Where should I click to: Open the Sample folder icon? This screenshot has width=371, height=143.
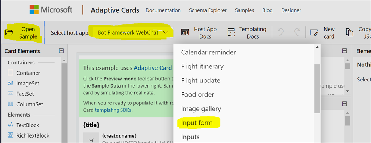point(9,33)
